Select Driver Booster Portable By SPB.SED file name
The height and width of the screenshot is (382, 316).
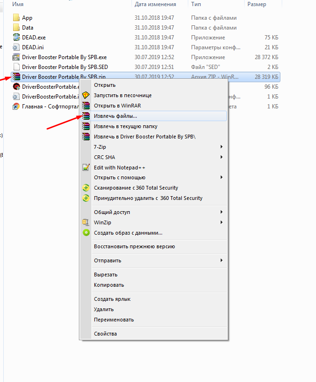[x=65, y=67]
